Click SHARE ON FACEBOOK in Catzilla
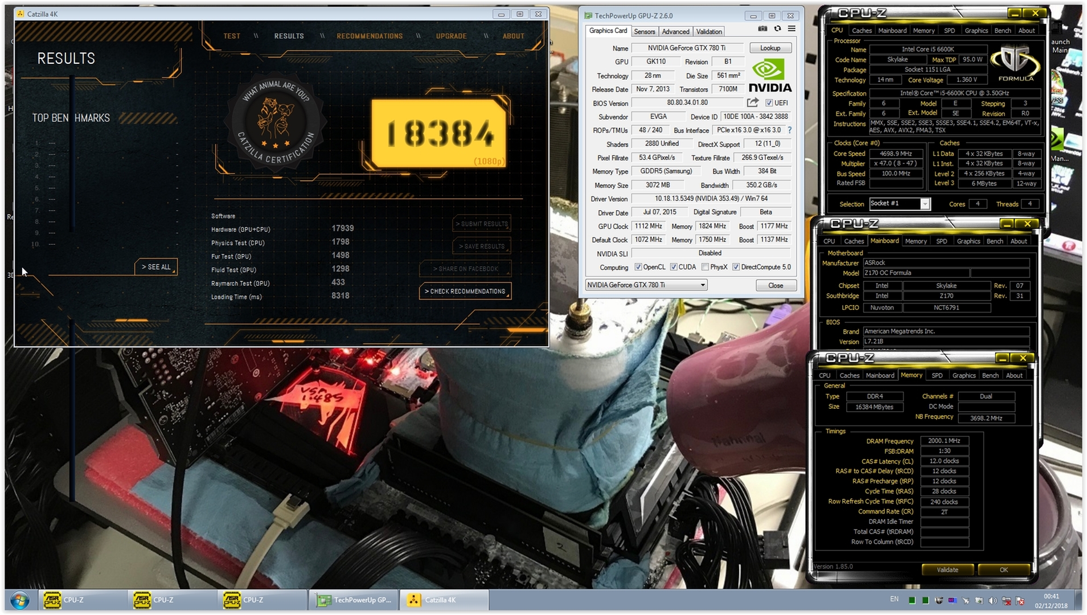Screen dimensions: 1087x615 tap(465, 269)
